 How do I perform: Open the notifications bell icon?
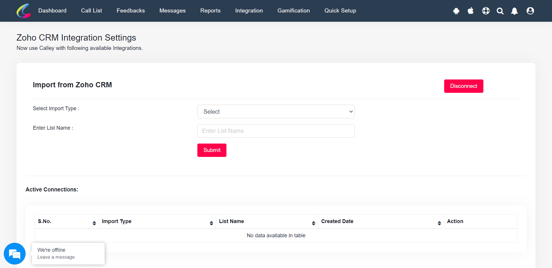coord(515,11)
